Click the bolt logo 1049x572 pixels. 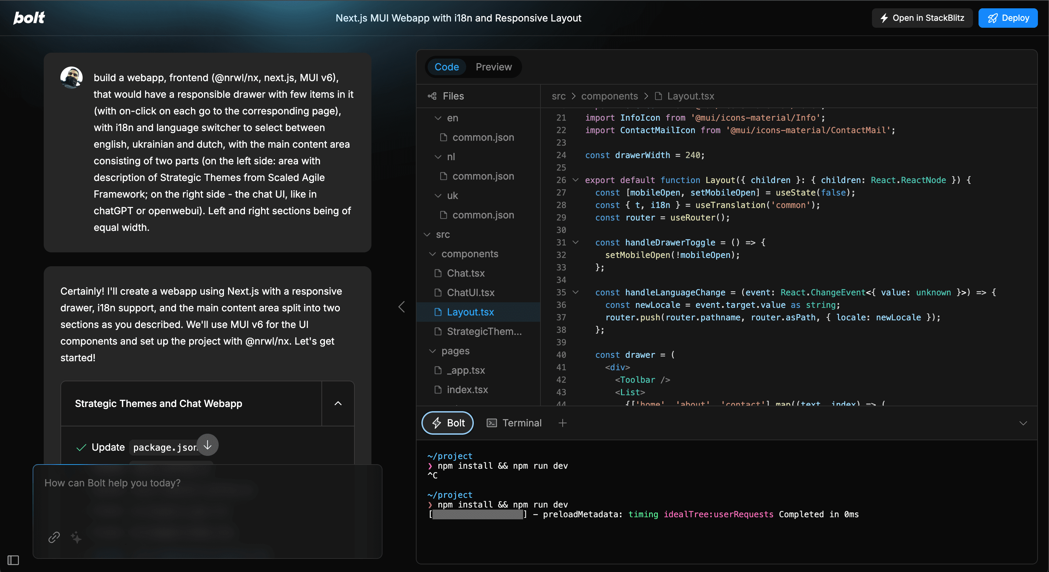pos(29,17)
